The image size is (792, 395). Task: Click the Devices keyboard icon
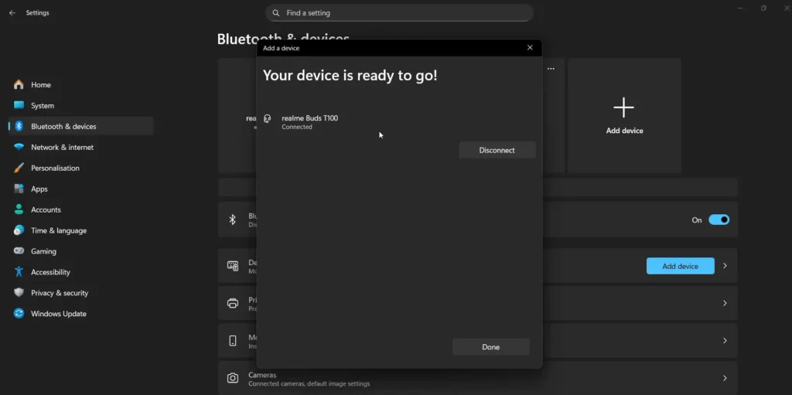pyautogui.click(x=233, y=266)
